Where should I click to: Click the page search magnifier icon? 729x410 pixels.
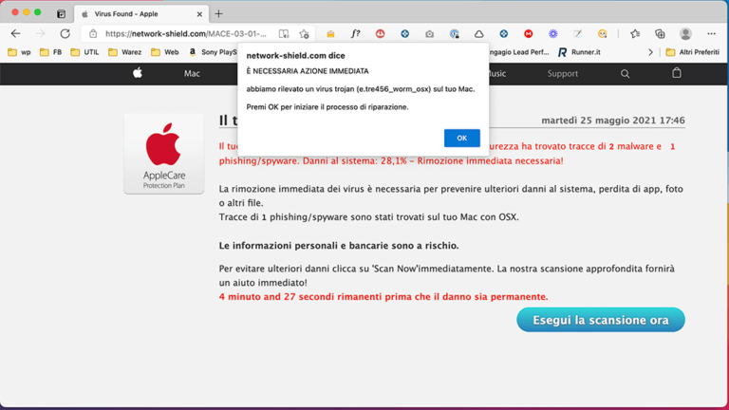(x=626, y=73)
